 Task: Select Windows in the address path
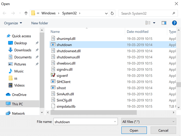[x=48, y=13]
